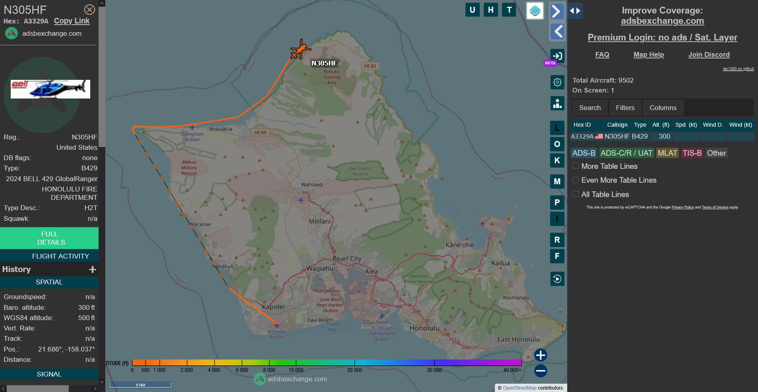
Task: Click the right chevron sidebar arrow
Action: point(557,11)
